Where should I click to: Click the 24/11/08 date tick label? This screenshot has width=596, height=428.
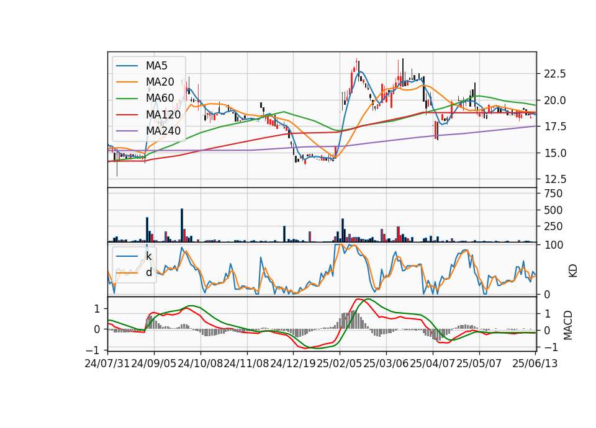click(x=246, y=363)
